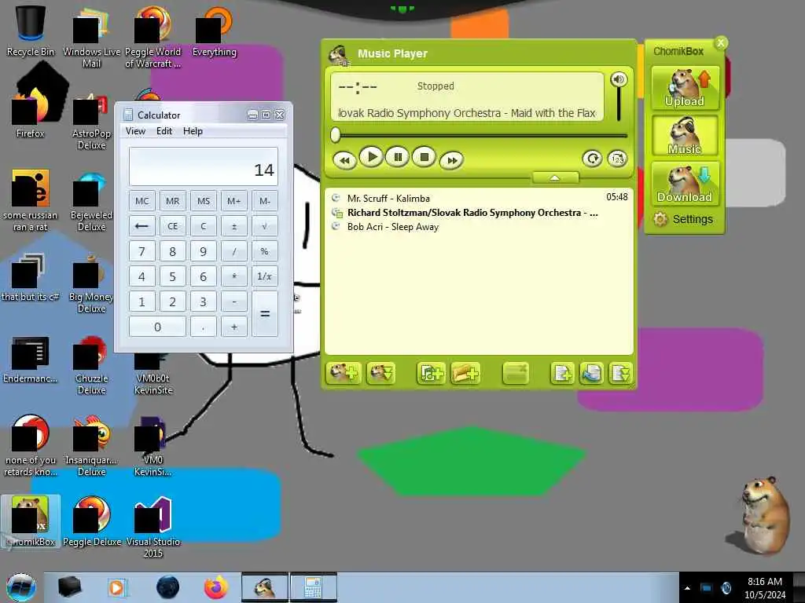The width and height of the screenshot is (805, 603).
Task: Collapse the playlist with the up arrow
Action: [555, 178]
